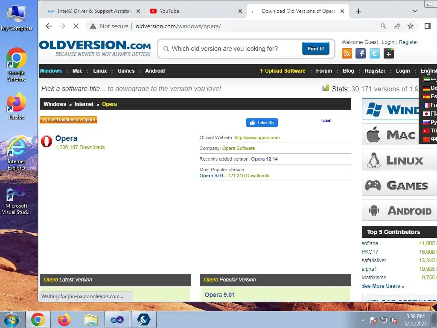Select Mac in site navigation
The height and width of the screenshot is (328, 437).
pyautogui.click(x=78, y=71)
